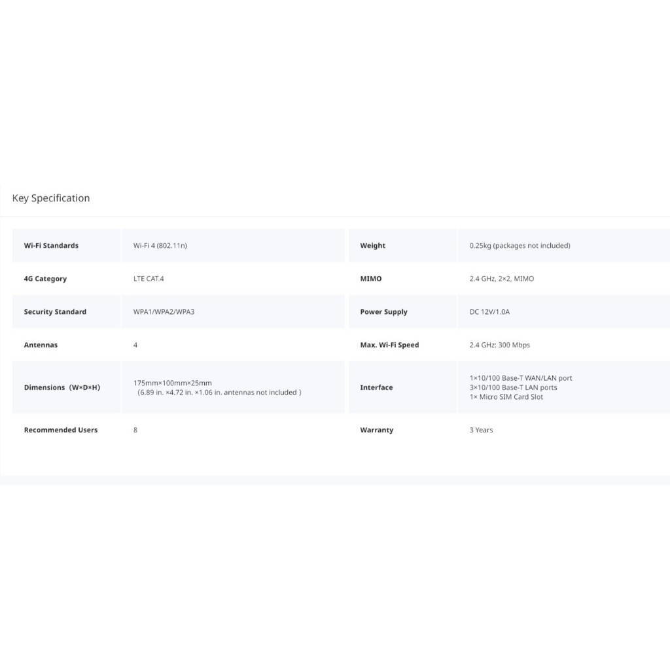Viewport: 670px width, 670px height.
Task: Select the Power Supply label
Action: coord(383,312)
